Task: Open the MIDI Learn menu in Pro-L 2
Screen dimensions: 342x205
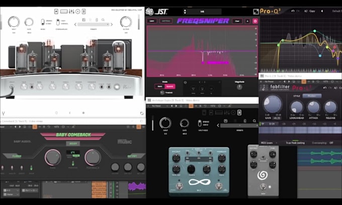Action: pos(269,143)
